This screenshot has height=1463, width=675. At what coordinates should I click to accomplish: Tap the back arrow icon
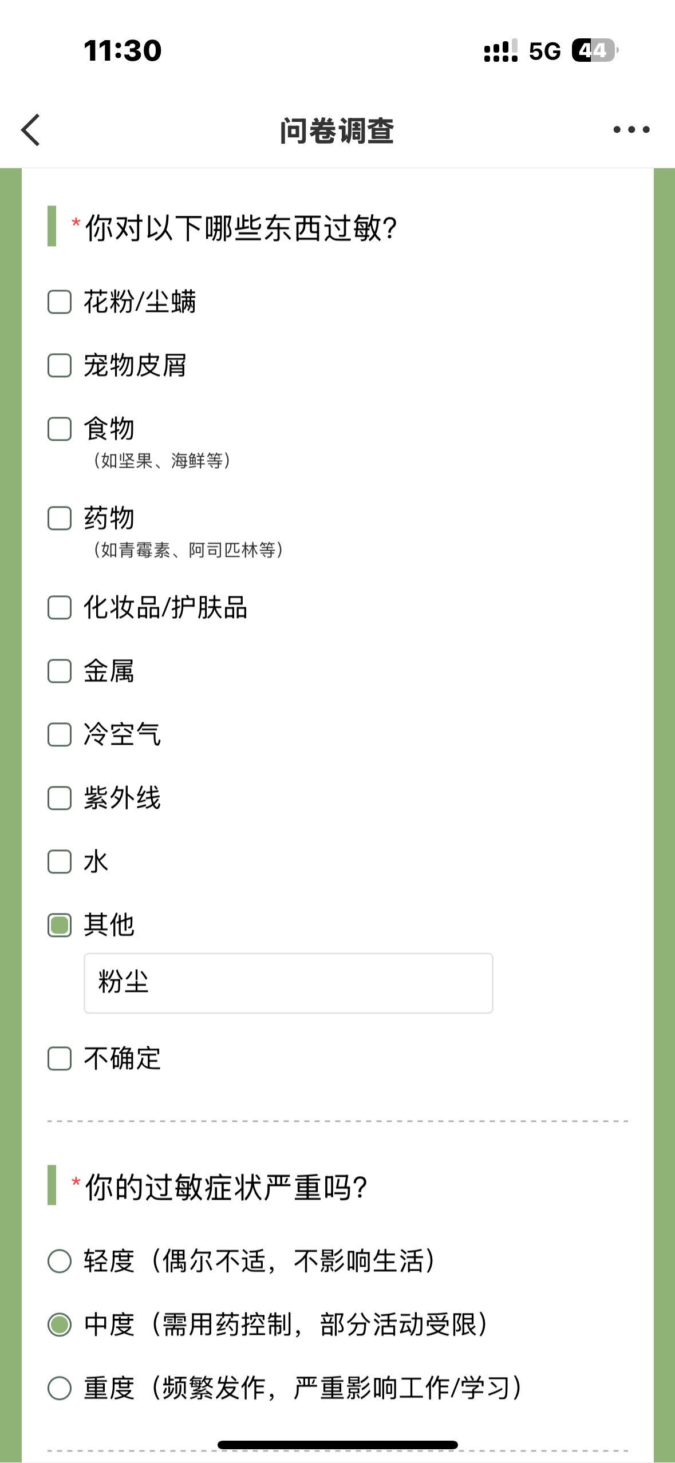point(31,130)
